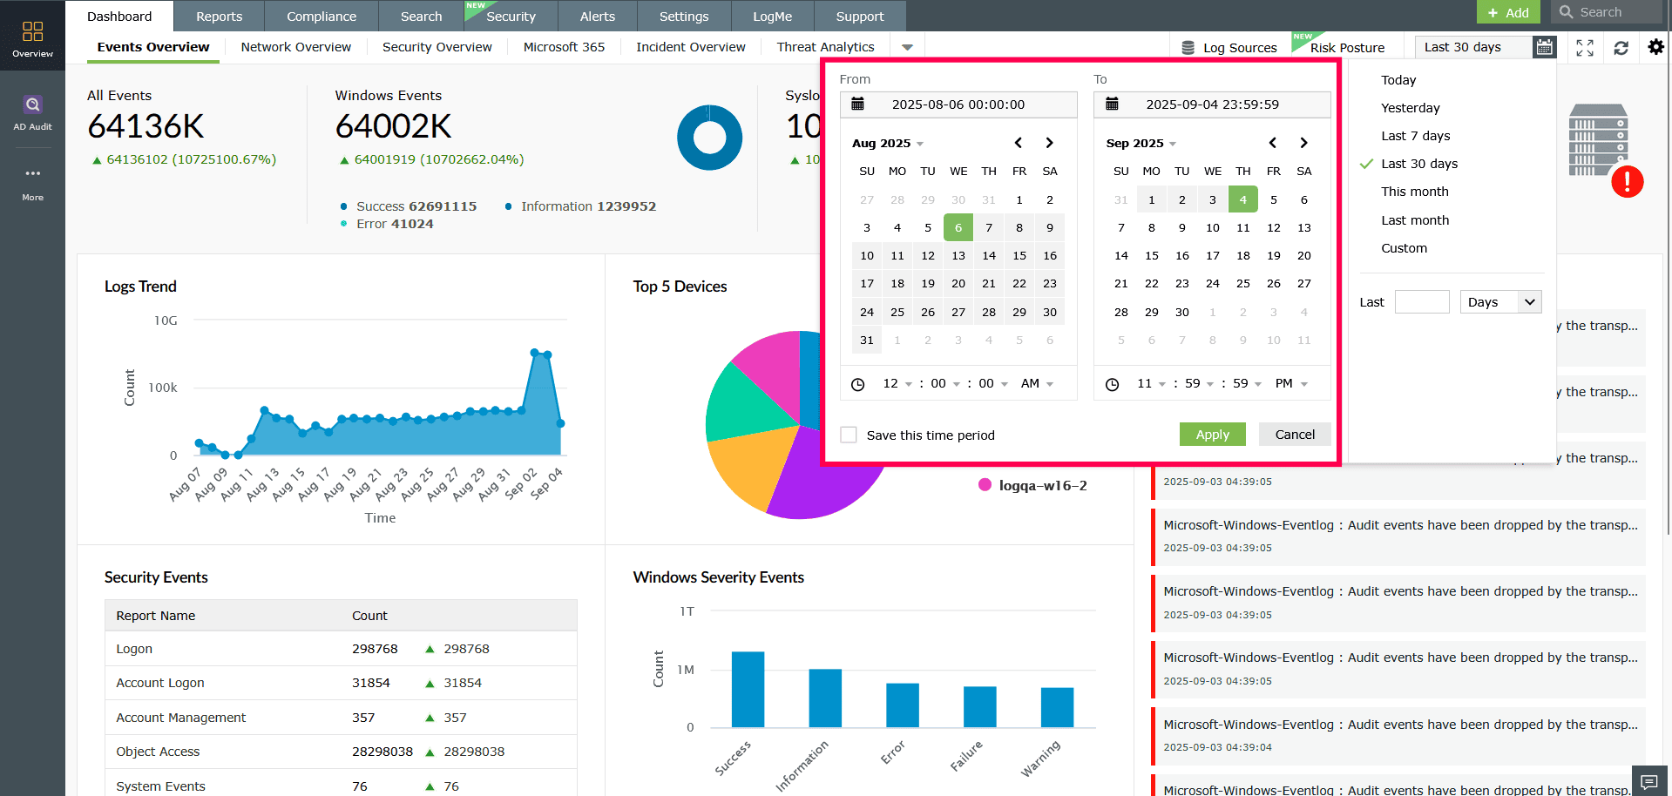The height and width of the screenshot is (796, 1672).
Task: Open the feedback chat icon at bottom right
Action: [x=1648, y=781]
